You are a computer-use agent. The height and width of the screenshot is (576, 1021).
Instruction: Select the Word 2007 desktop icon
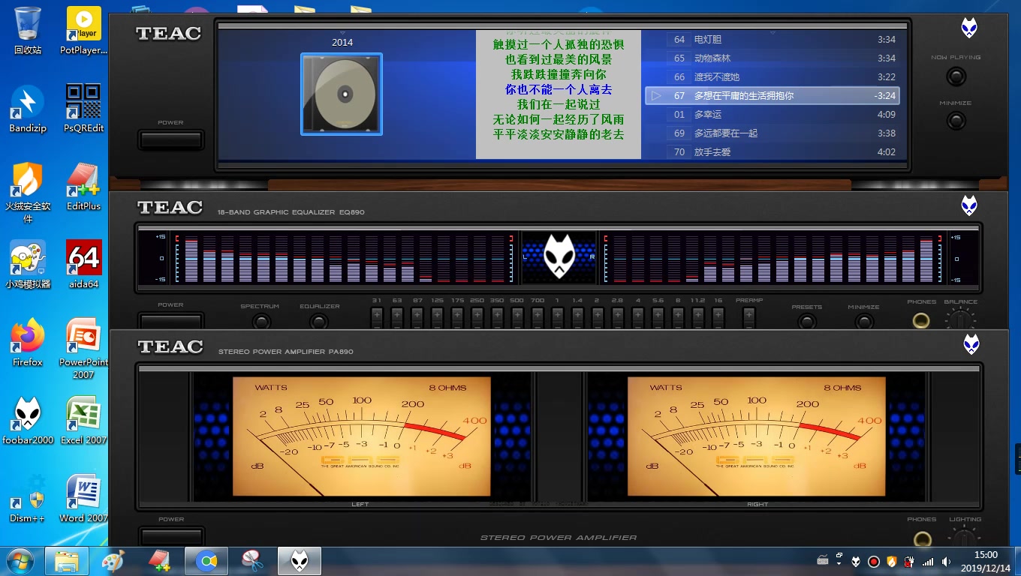(x=83, y=499)
